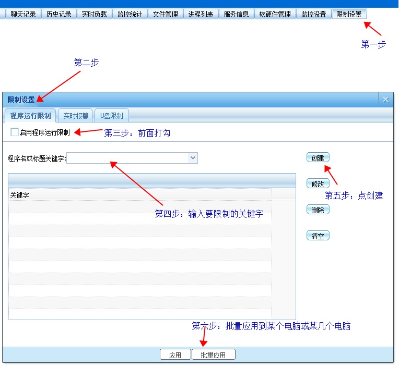The height and width of the screenshot is (367, 399).
Task: Click the 修改 button
Action: click(x=318, y=184)
